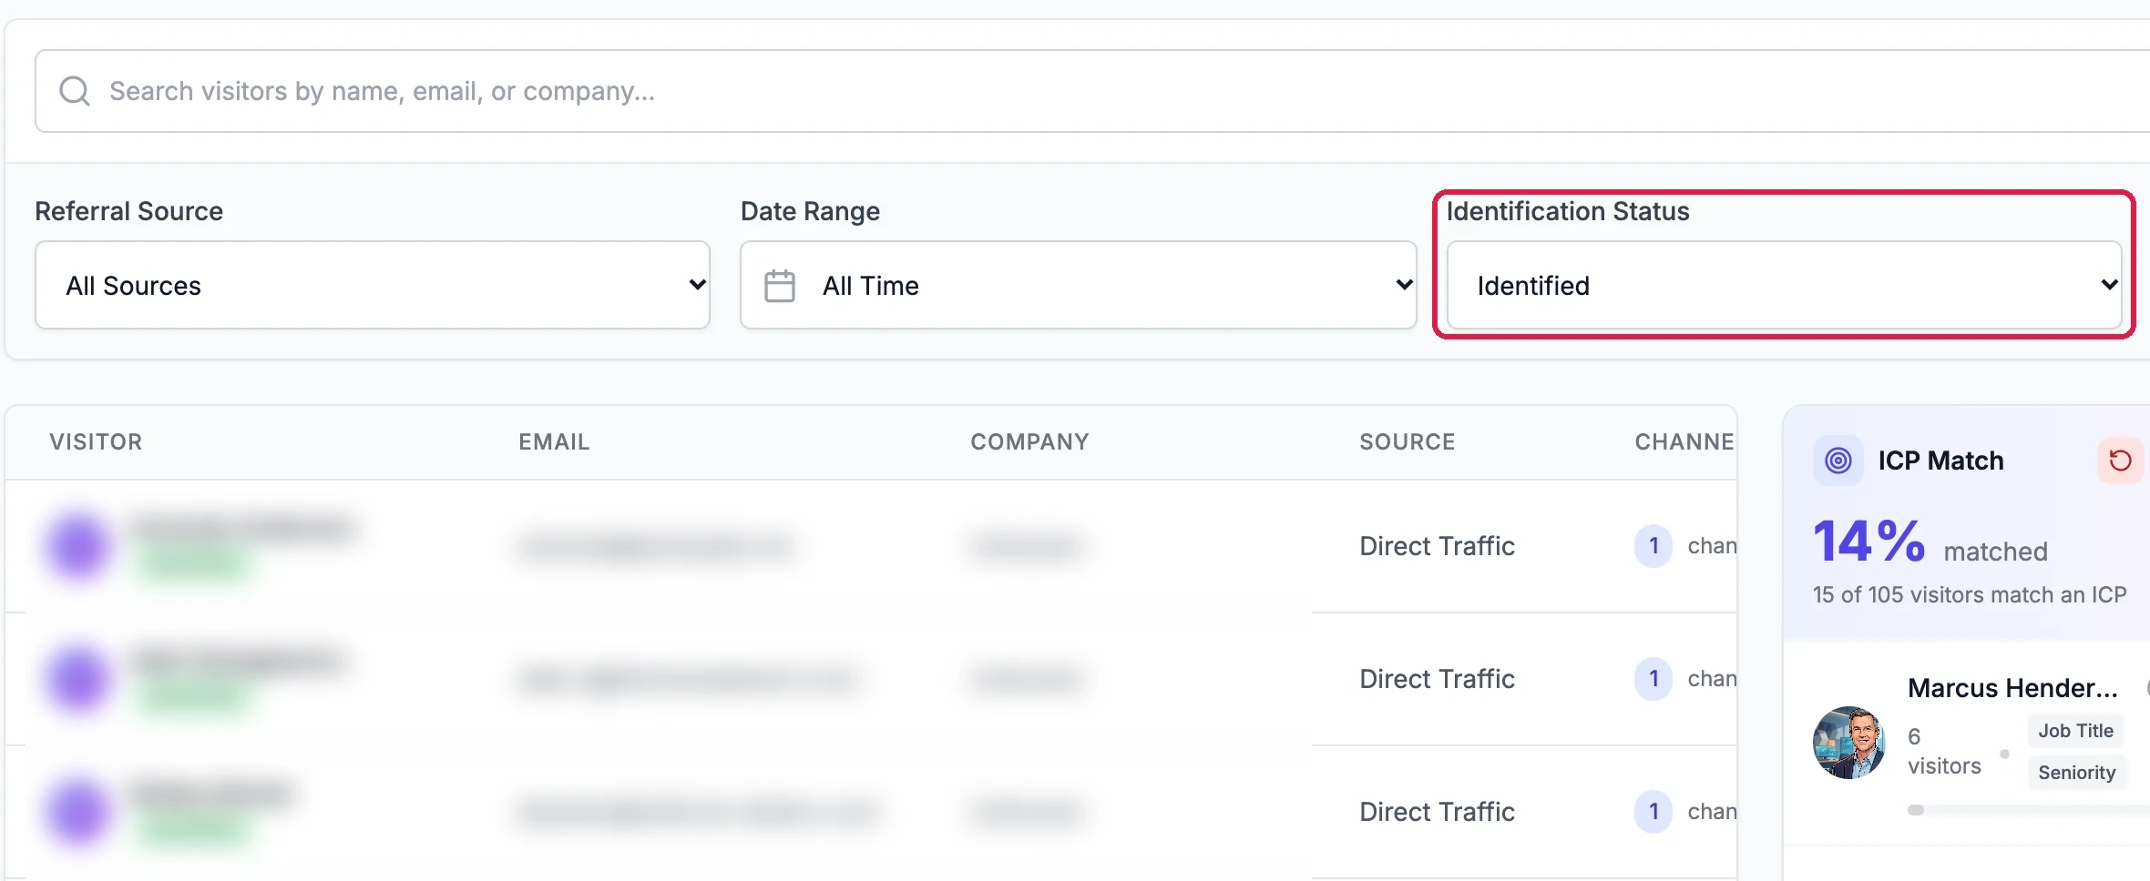The height and width of the screenshot is (881, 2150).
Task: Click first visitor's purple avatar
Action: pos(78,546)
